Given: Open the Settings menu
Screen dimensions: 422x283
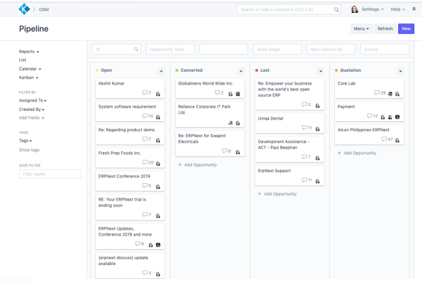Looking at the screenshot, I should pyautogui.click(x=374, y=9).
